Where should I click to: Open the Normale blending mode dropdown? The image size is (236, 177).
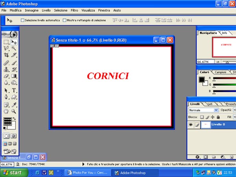[x=203, y=110]
